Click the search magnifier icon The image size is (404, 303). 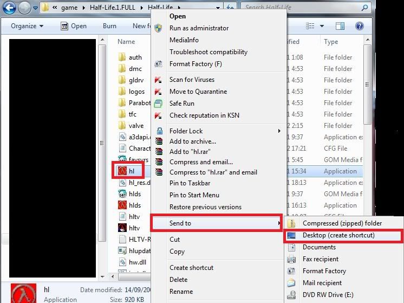(x=364, y=8)
